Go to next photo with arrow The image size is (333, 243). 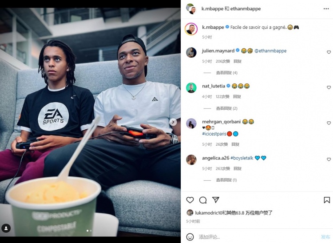[x=173, y=122]
